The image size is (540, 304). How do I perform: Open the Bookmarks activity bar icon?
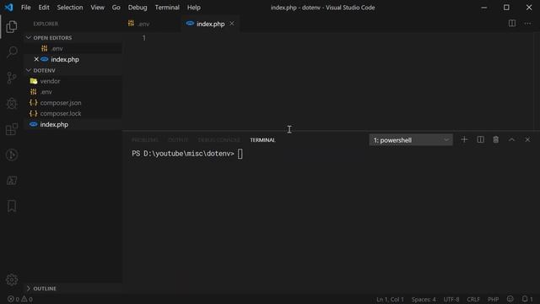coord(12,206)
